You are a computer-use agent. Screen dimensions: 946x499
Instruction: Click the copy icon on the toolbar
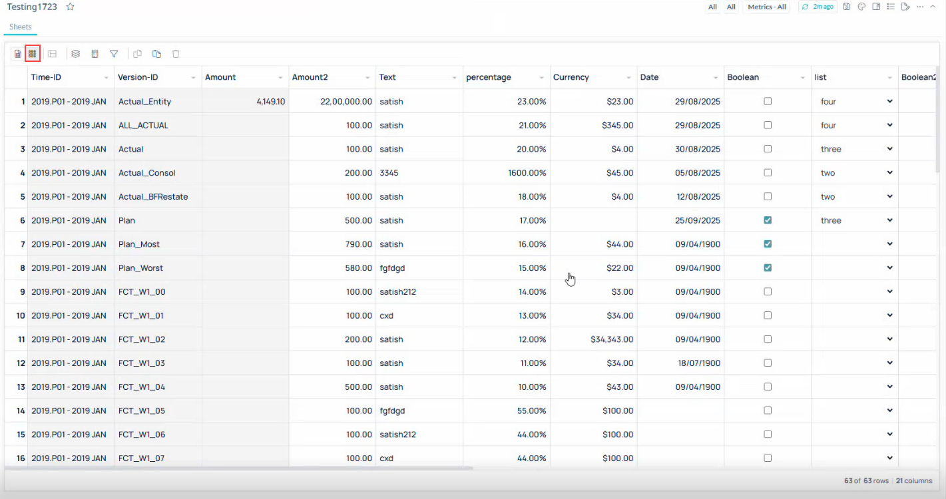pos(138,54)
